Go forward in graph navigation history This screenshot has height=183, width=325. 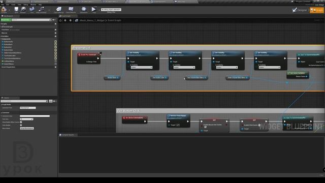tap(70, 20)
